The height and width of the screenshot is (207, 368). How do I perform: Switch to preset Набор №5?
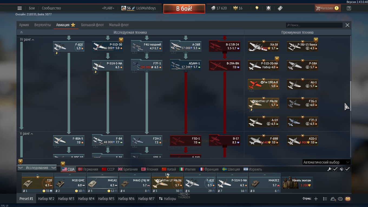click(x=106, y=199)
